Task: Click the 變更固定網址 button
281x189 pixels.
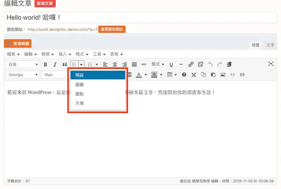Action: (112, 29)
